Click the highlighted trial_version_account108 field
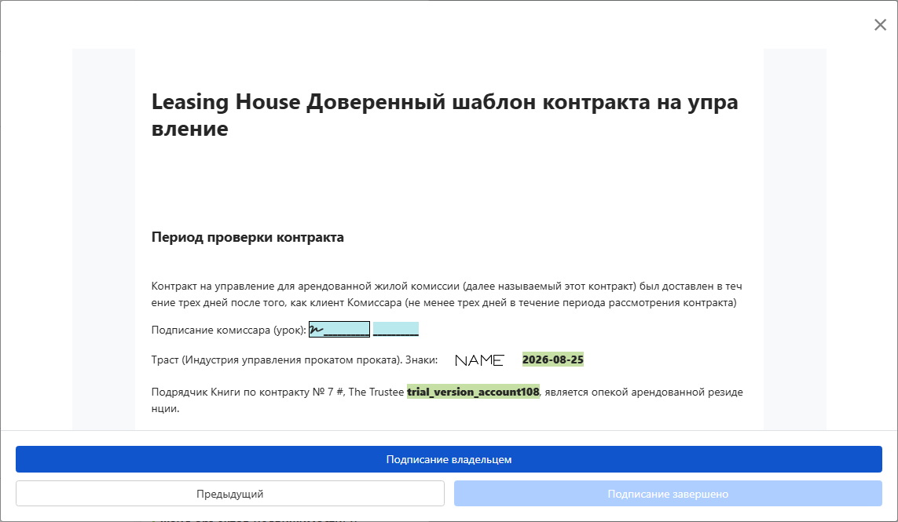Image resolution: width=898 pixels, height=522 pixels. click(x=473, y=392)
